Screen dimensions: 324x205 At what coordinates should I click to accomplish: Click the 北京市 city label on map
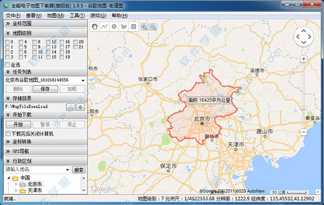201,119
